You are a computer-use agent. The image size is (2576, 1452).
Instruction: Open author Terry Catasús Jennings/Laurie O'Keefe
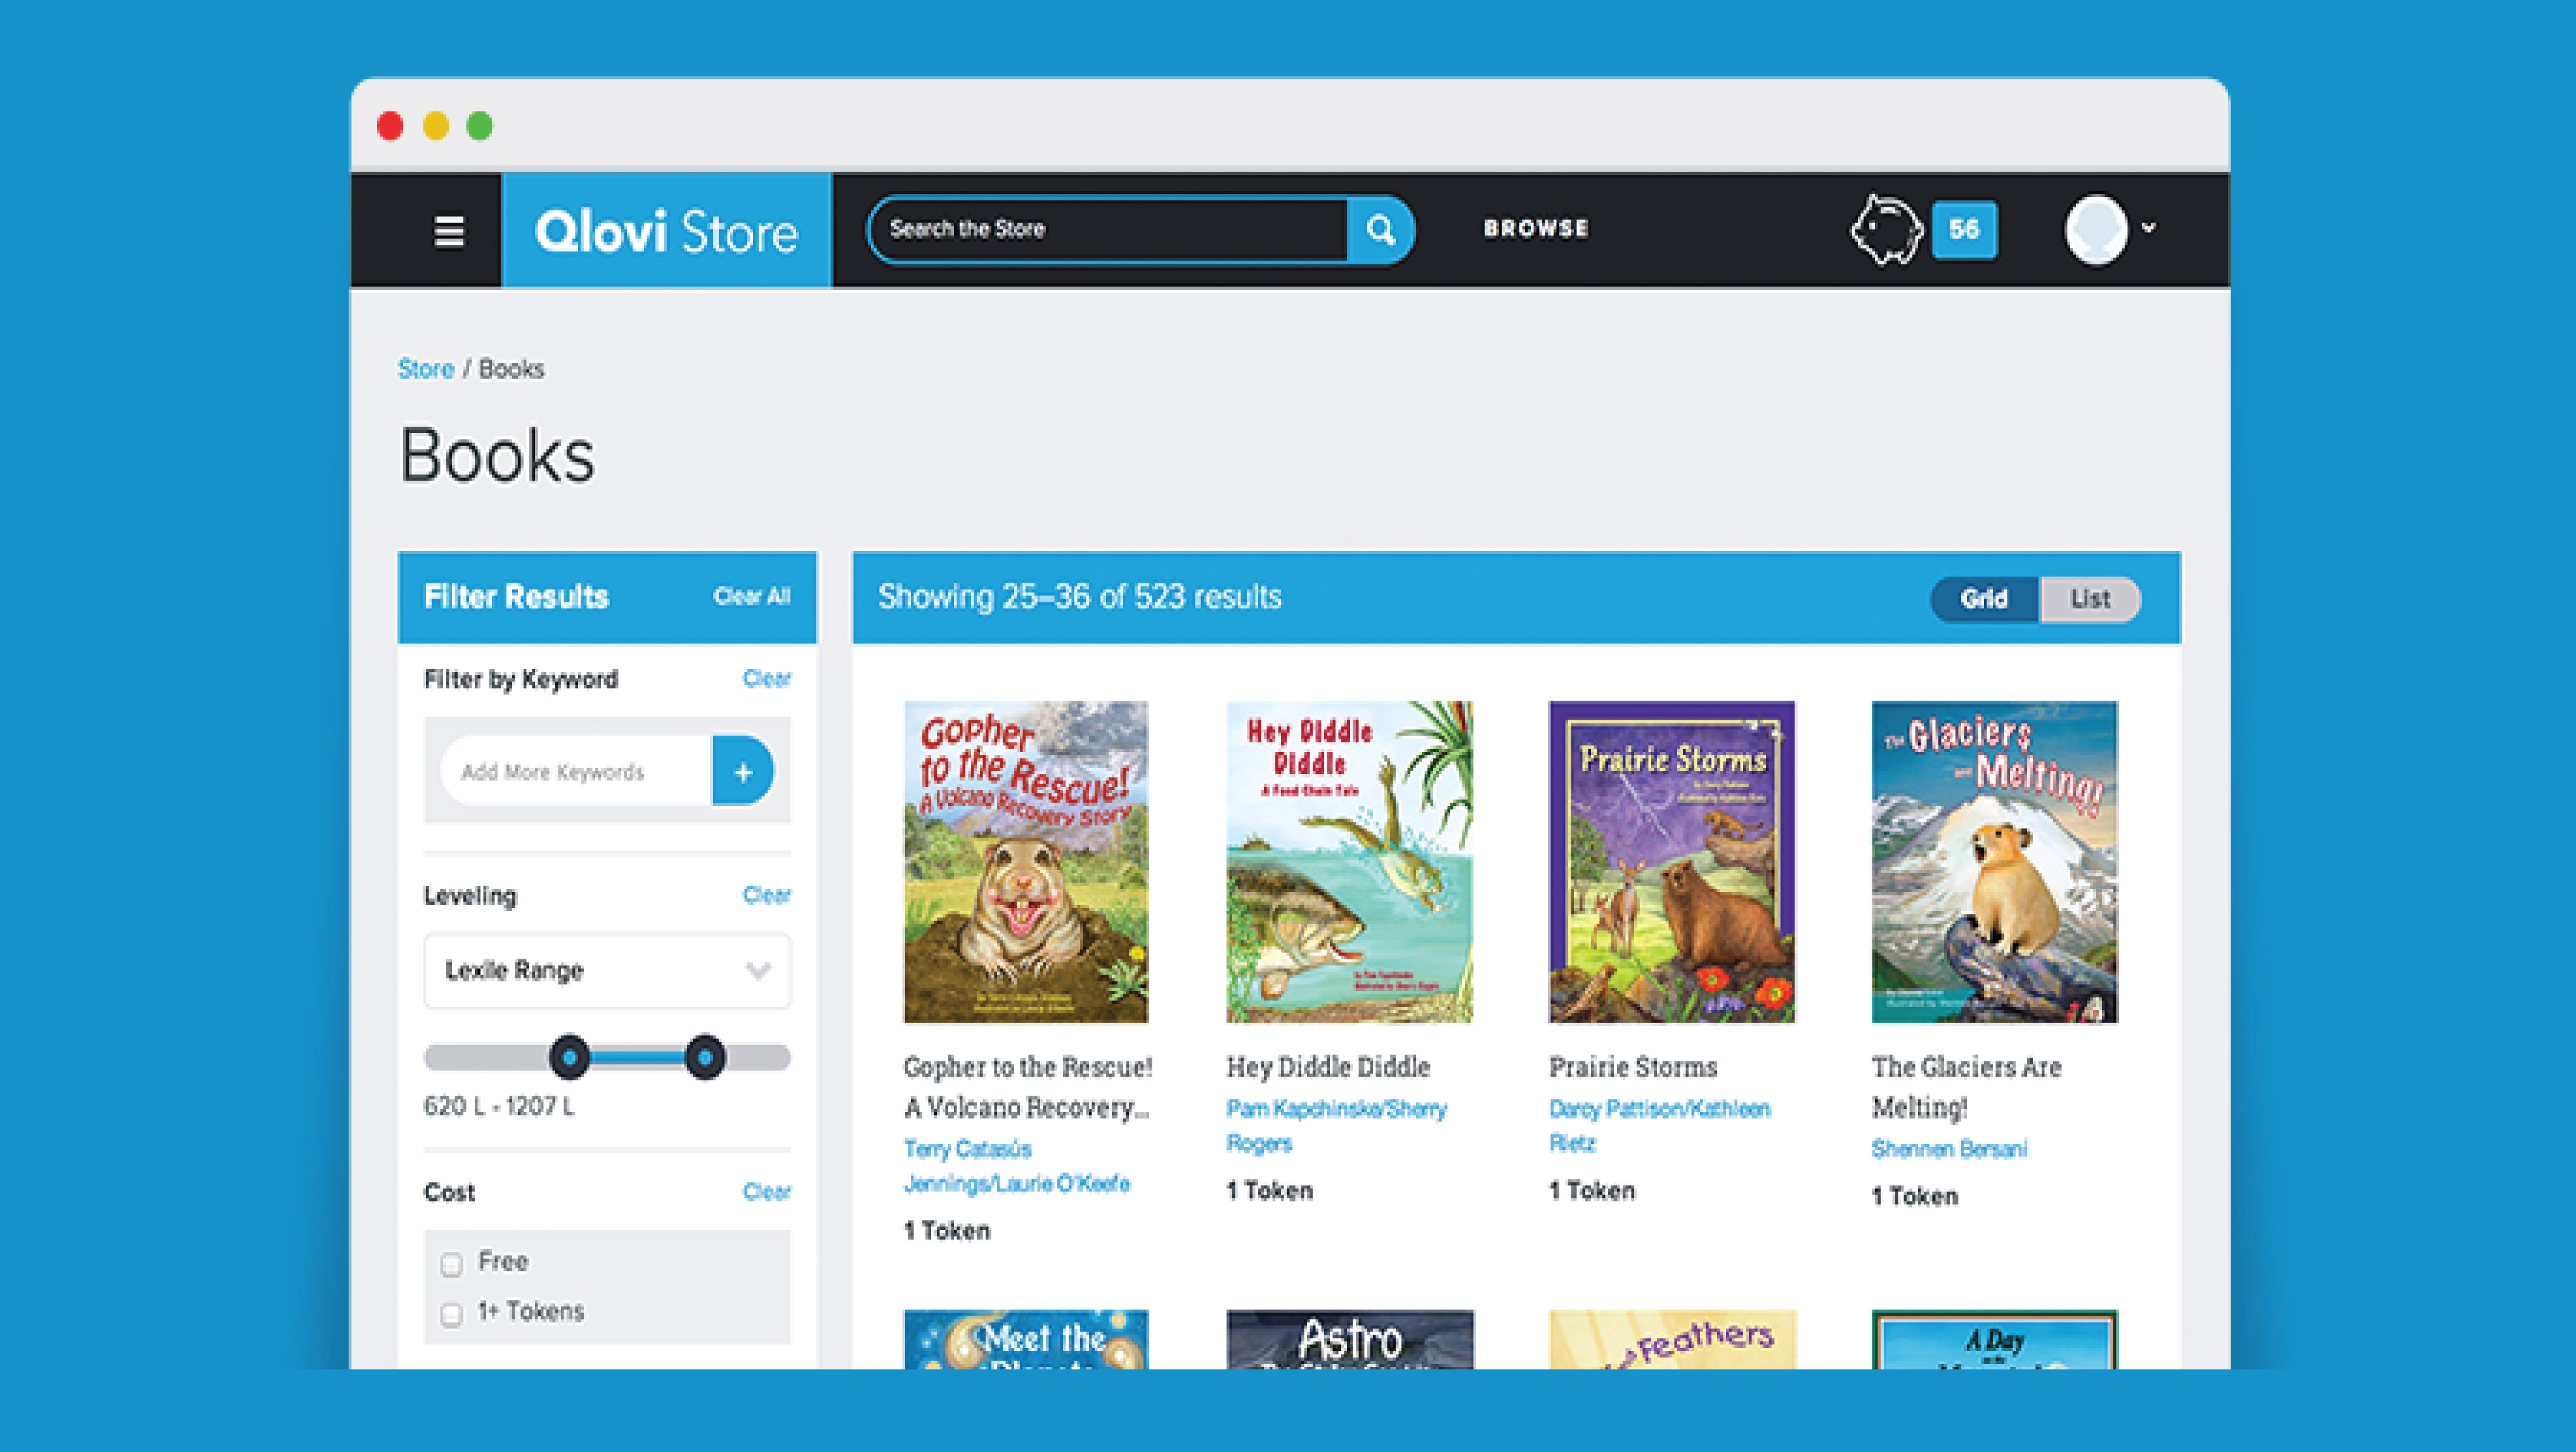[1017, 1166]
